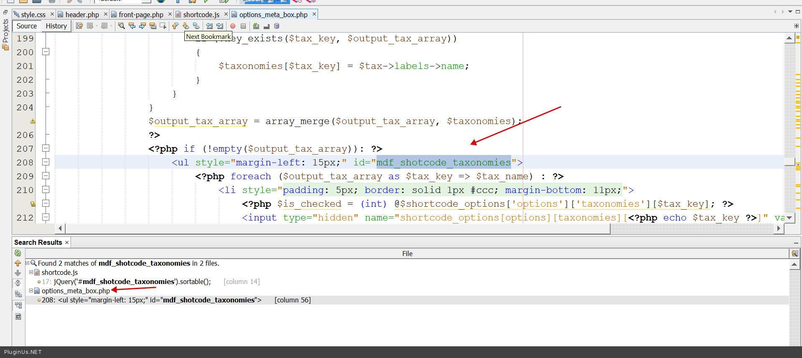
Task: Collapse the shortcode.js search result node
Action: coord(31,272)
